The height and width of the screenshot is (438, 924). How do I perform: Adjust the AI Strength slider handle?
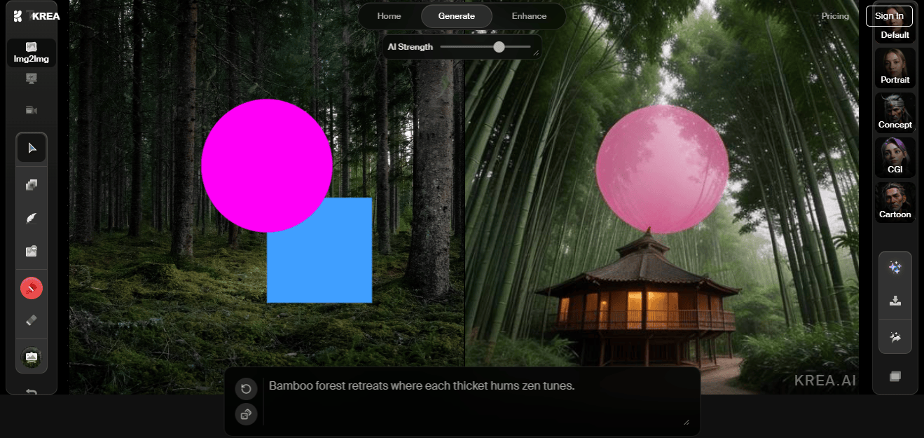(499, 47)
